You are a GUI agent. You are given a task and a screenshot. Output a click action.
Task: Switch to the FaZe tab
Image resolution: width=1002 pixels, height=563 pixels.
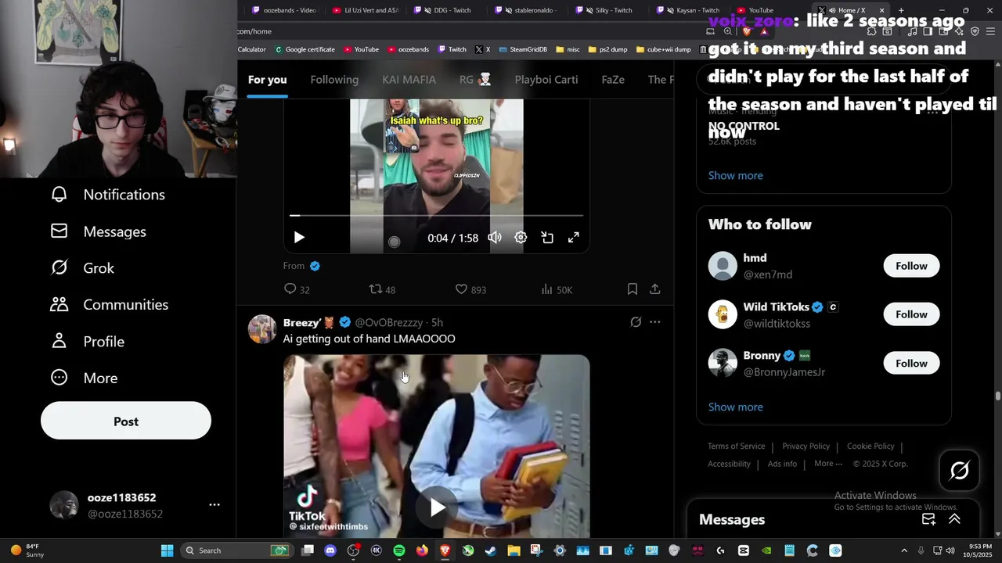pyautogui.click(x=613, y=80)
